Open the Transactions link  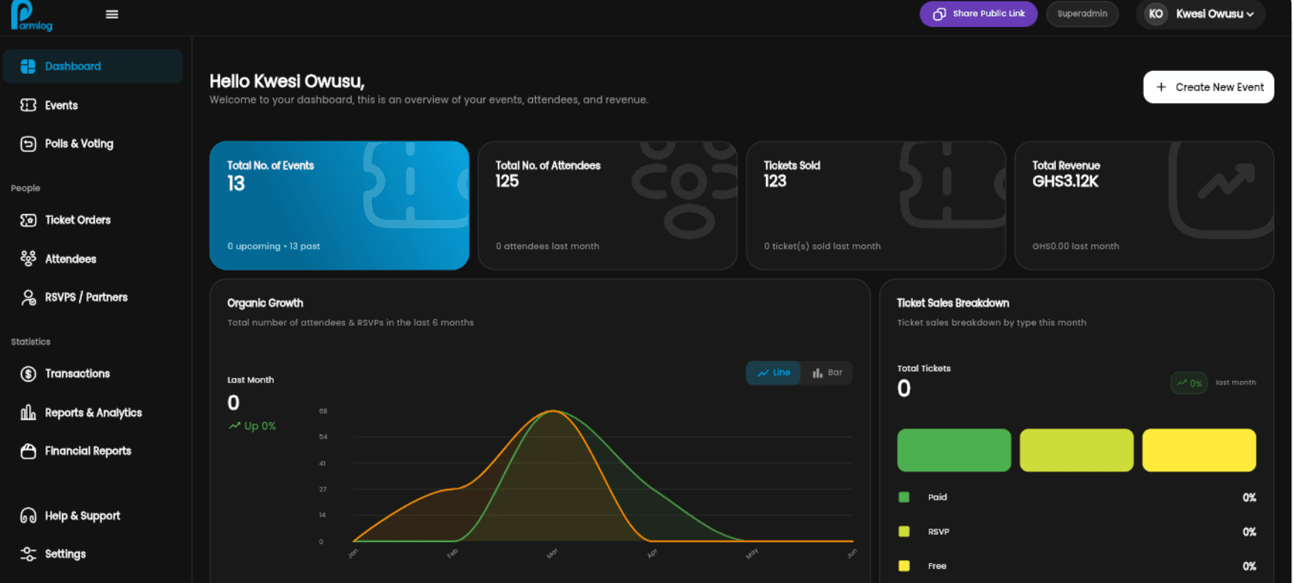[92, 374]
